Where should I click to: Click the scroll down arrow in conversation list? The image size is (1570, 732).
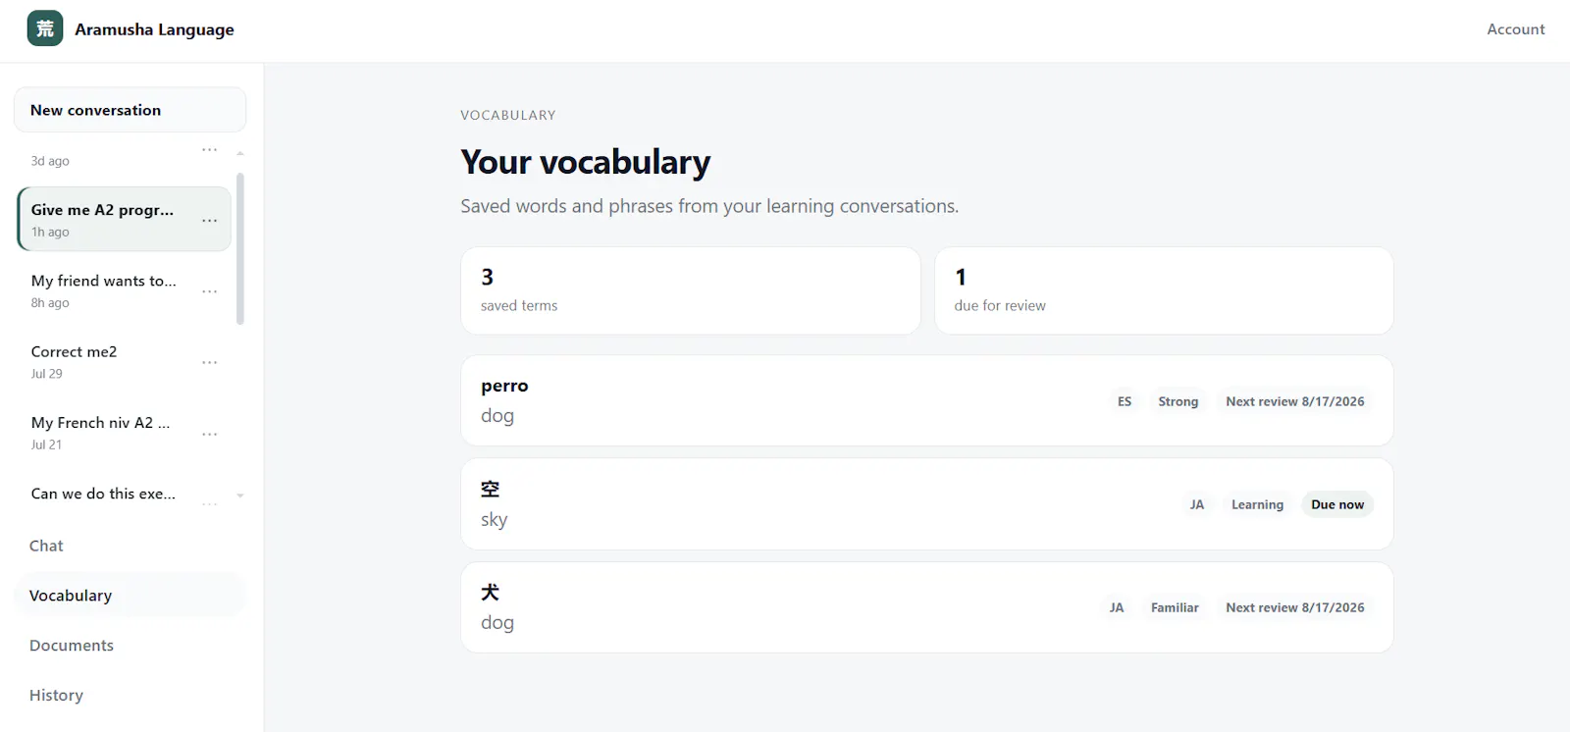pyautogui.click(x=240, y=496)
